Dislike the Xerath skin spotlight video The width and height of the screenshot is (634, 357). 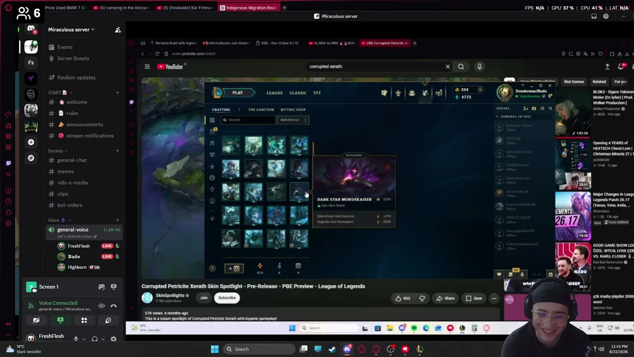422,298
